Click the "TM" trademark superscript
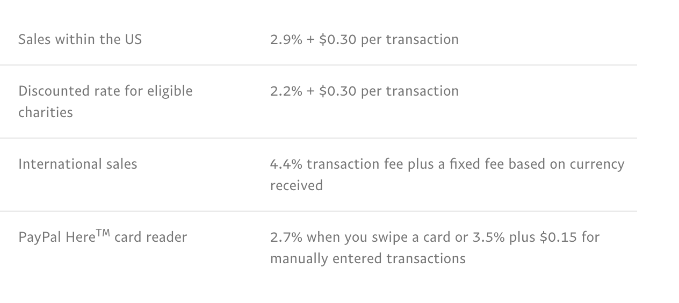The image size is (679, 303). (x=103, y=233)
